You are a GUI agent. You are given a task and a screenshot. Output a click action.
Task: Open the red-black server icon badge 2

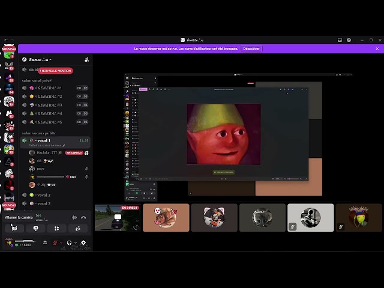coord(9,185)
